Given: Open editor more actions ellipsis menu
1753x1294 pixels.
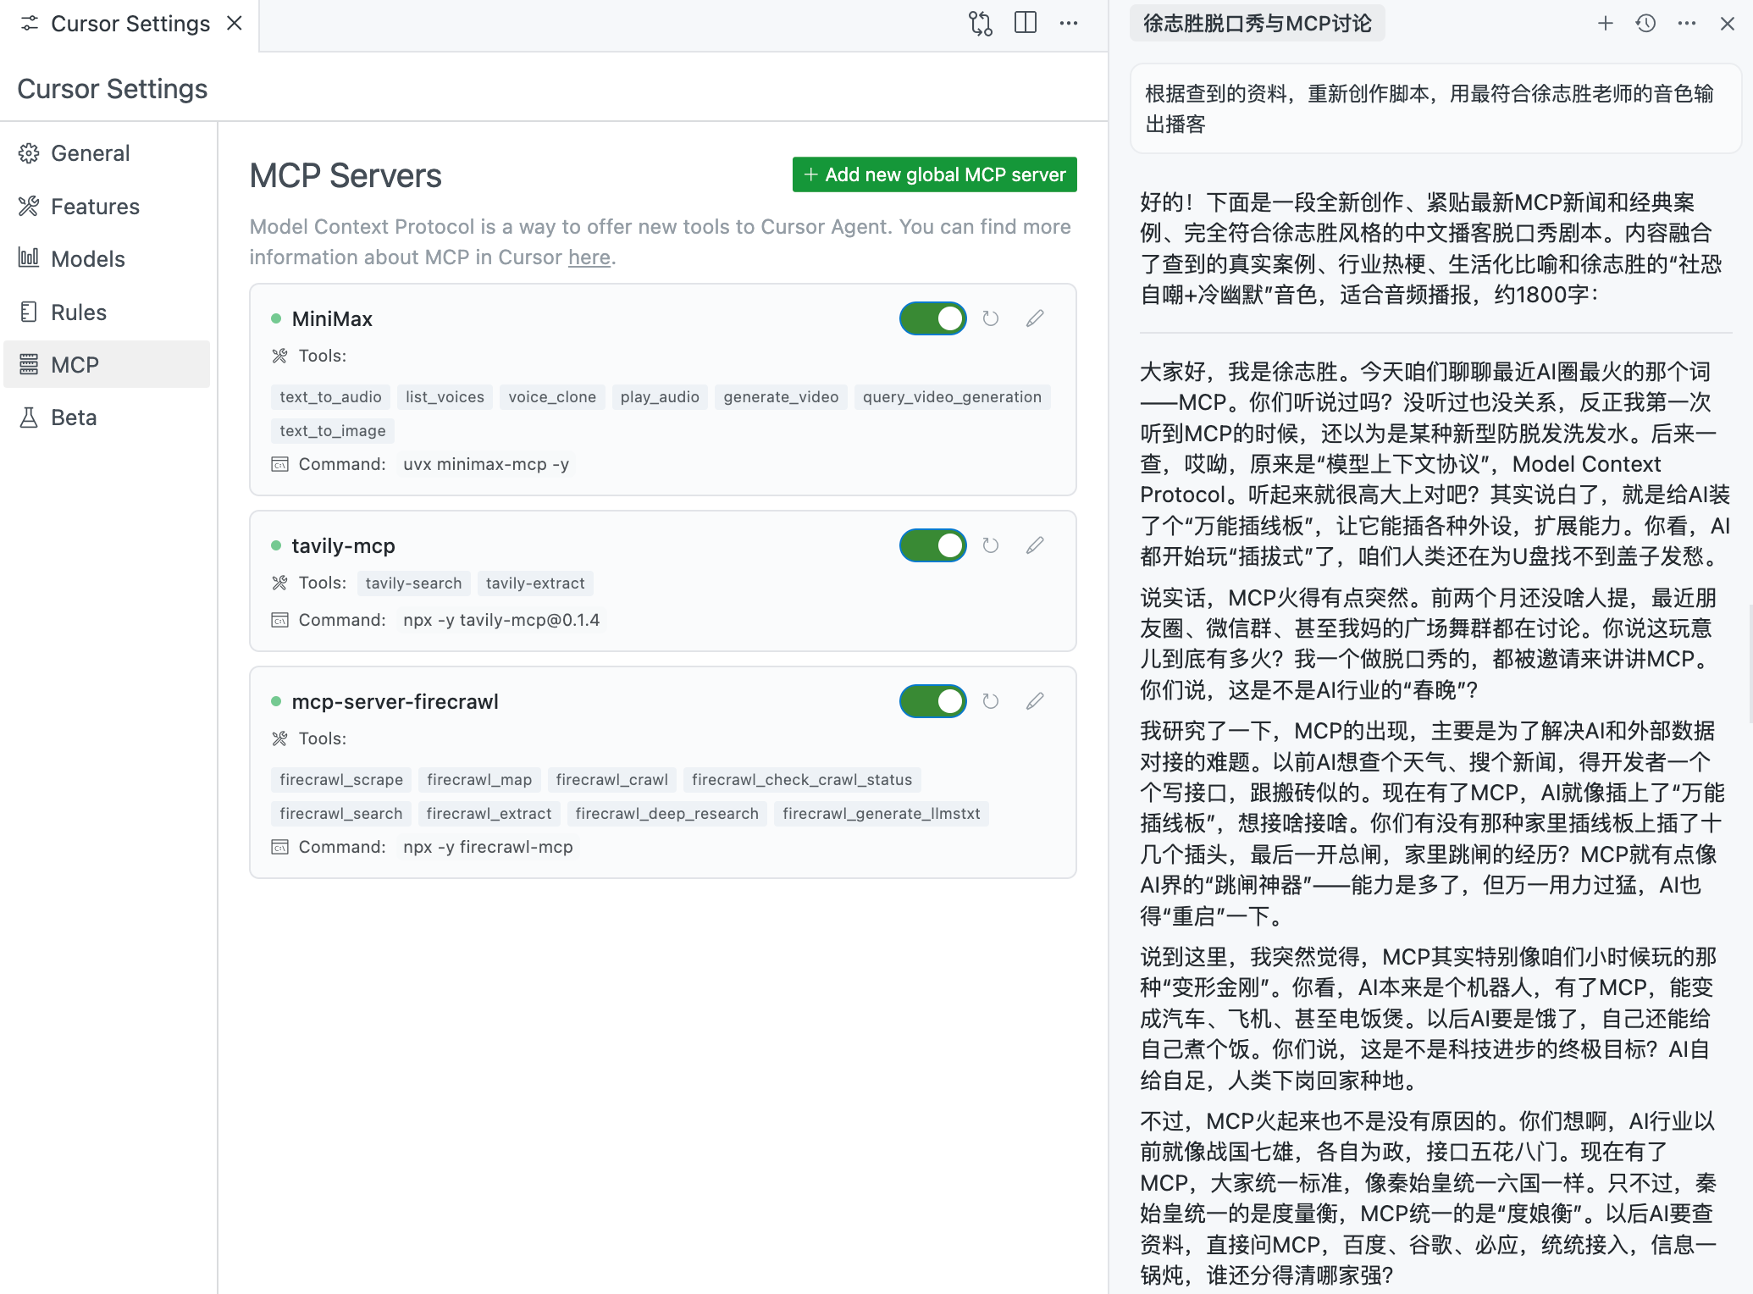Looking at the screenshot, I should pyautogui.click(x=1069, y=23).
